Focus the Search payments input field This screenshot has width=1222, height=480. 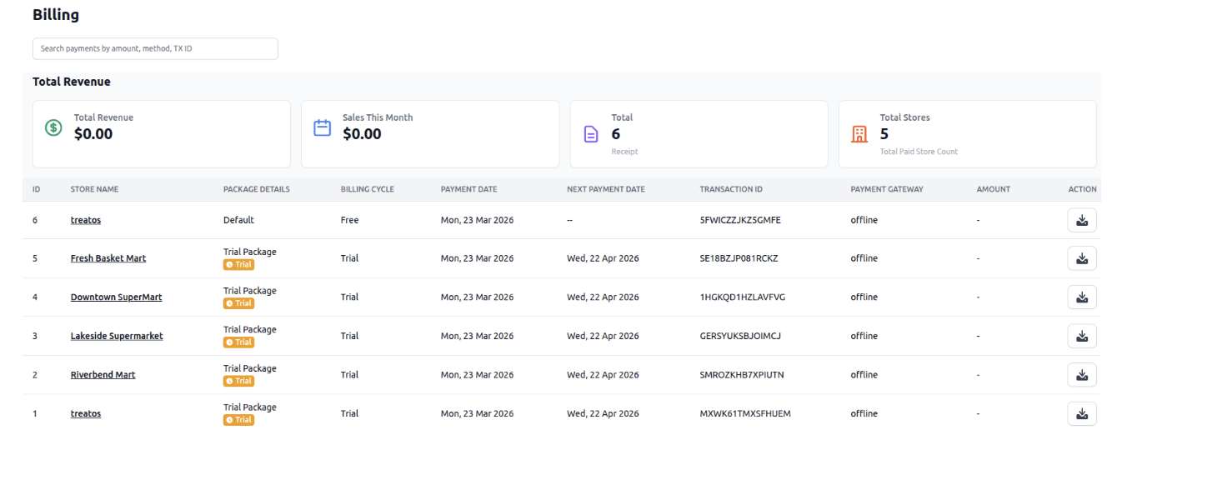point(155,48)
